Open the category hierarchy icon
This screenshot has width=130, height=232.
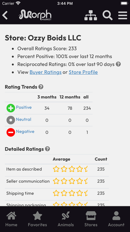point(91,15)
